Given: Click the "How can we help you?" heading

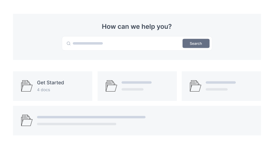Looking at the screenshot, I should (137, 26).
